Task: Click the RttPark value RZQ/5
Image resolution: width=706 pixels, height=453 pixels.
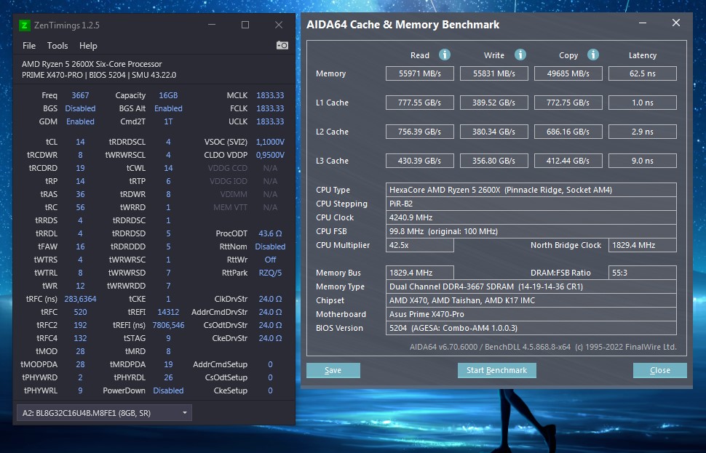Action: point(270,273)
